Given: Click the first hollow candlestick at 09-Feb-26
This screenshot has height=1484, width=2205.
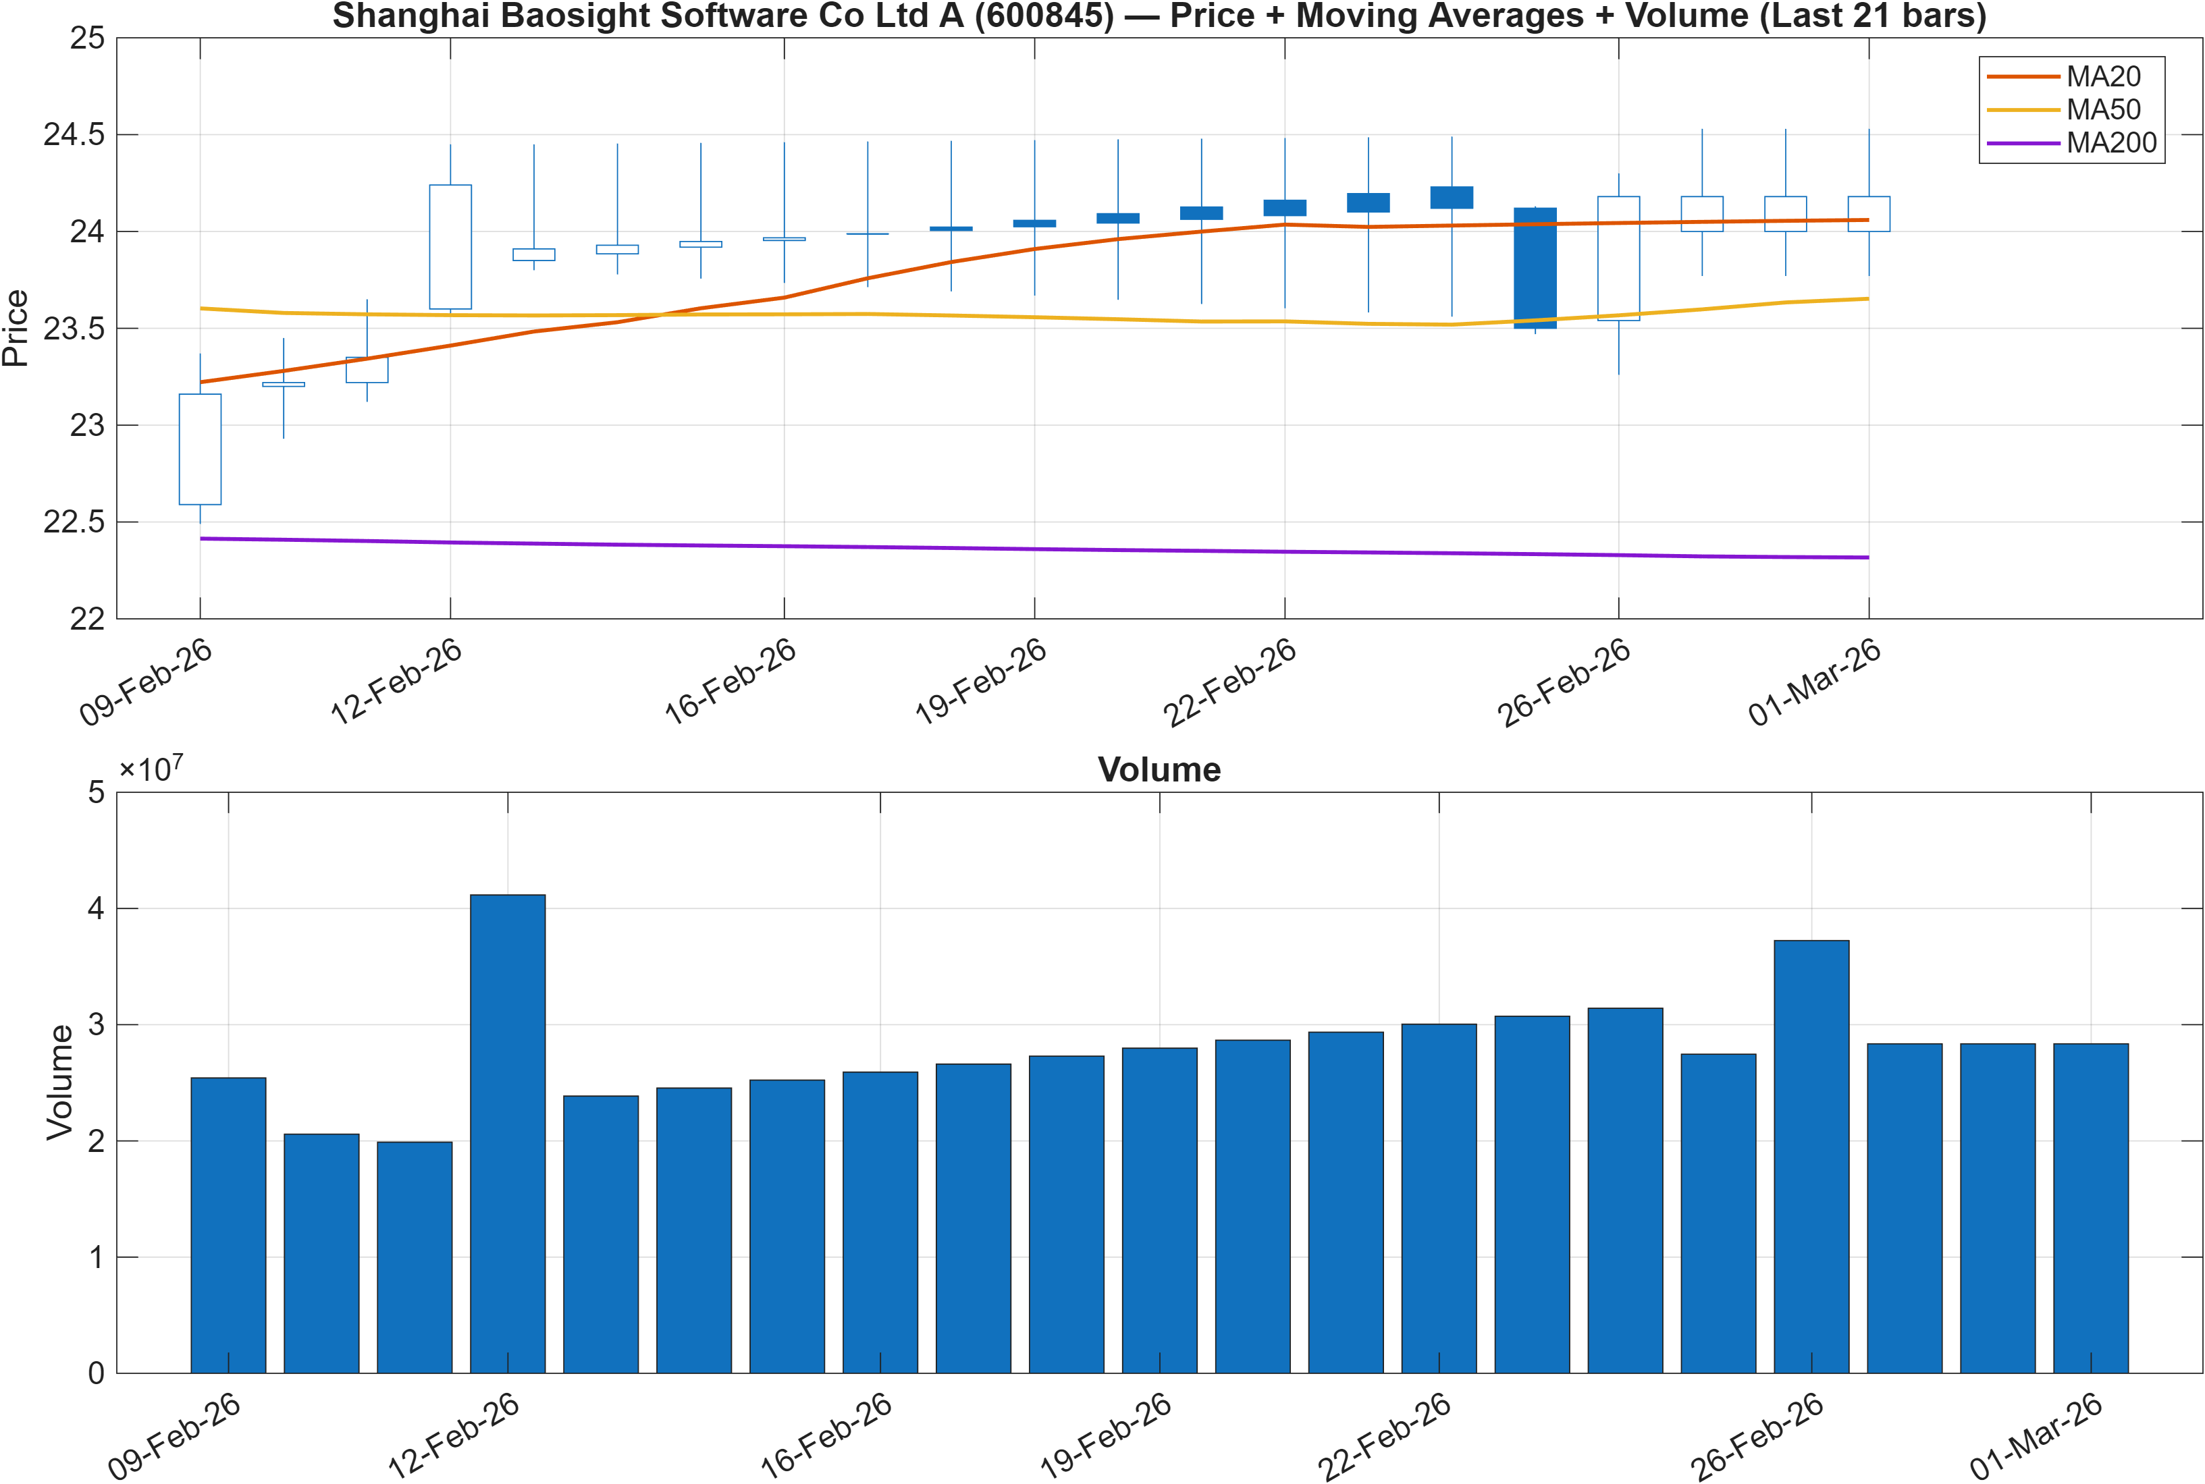Looking at the screenshot, I should [x=200, y=449].
